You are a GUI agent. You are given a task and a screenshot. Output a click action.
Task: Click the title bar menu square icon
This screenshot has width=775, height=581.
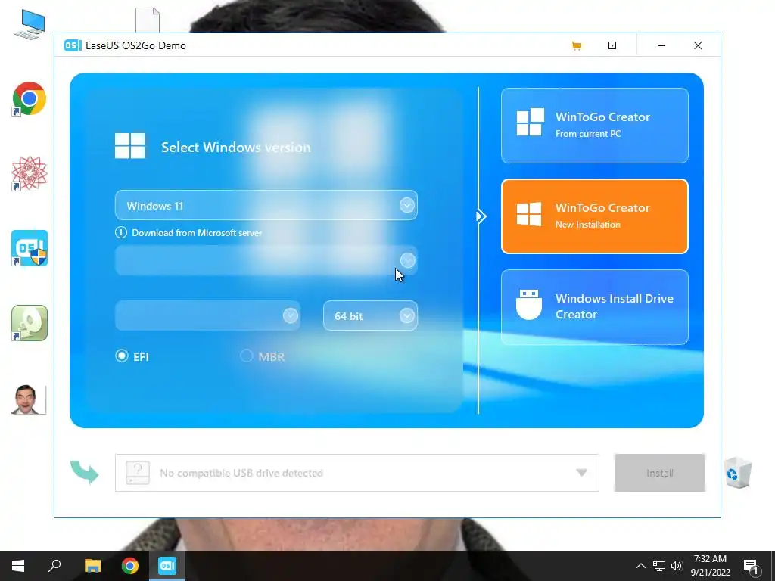click(612, 45)
